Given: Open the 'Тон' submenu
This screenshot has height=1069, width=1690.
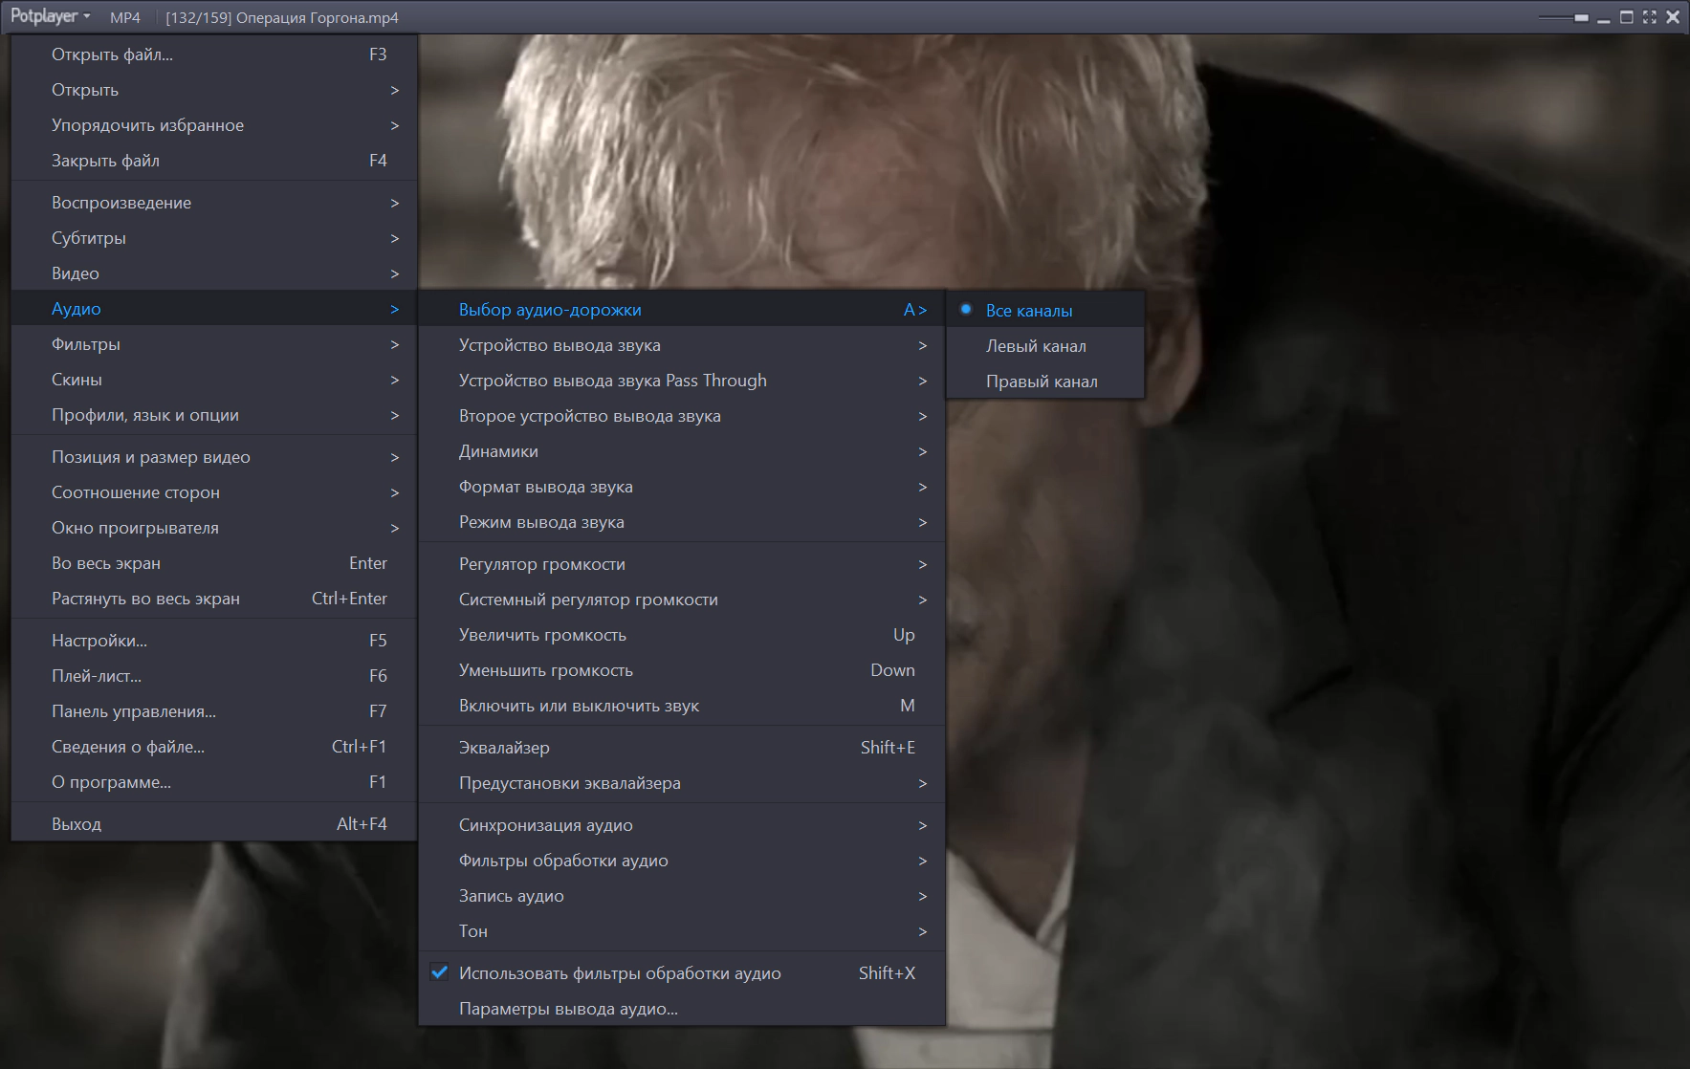Looking at the screenshot, I should pyautogui.click(x=682, y=931).
